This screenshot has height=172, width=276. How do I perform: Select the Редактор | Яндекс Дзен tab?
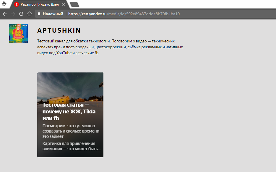(40, 4)
